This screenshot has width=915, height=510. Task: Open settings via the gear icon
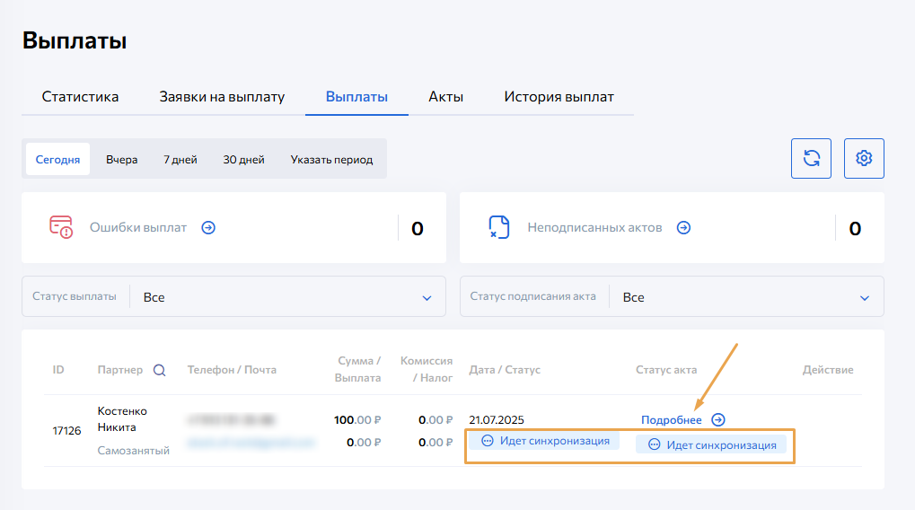pos(864,159)
